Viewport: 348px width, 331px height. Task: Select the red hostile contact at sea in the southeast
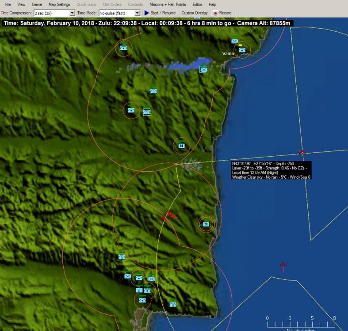coord(283,264)
